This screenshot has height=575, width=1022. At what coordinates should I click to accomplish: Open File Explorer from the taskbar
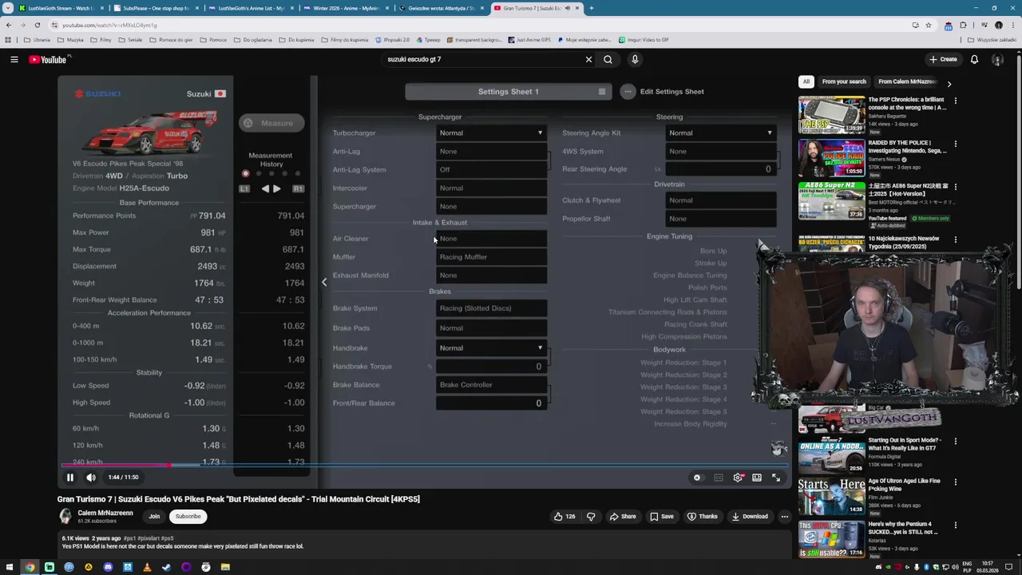click(x=225, y=567)
